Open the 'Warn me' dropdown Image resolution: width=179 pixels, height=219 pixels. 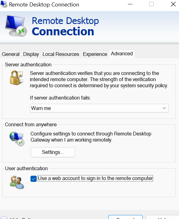pyautogui.click(x=99, y=108)
